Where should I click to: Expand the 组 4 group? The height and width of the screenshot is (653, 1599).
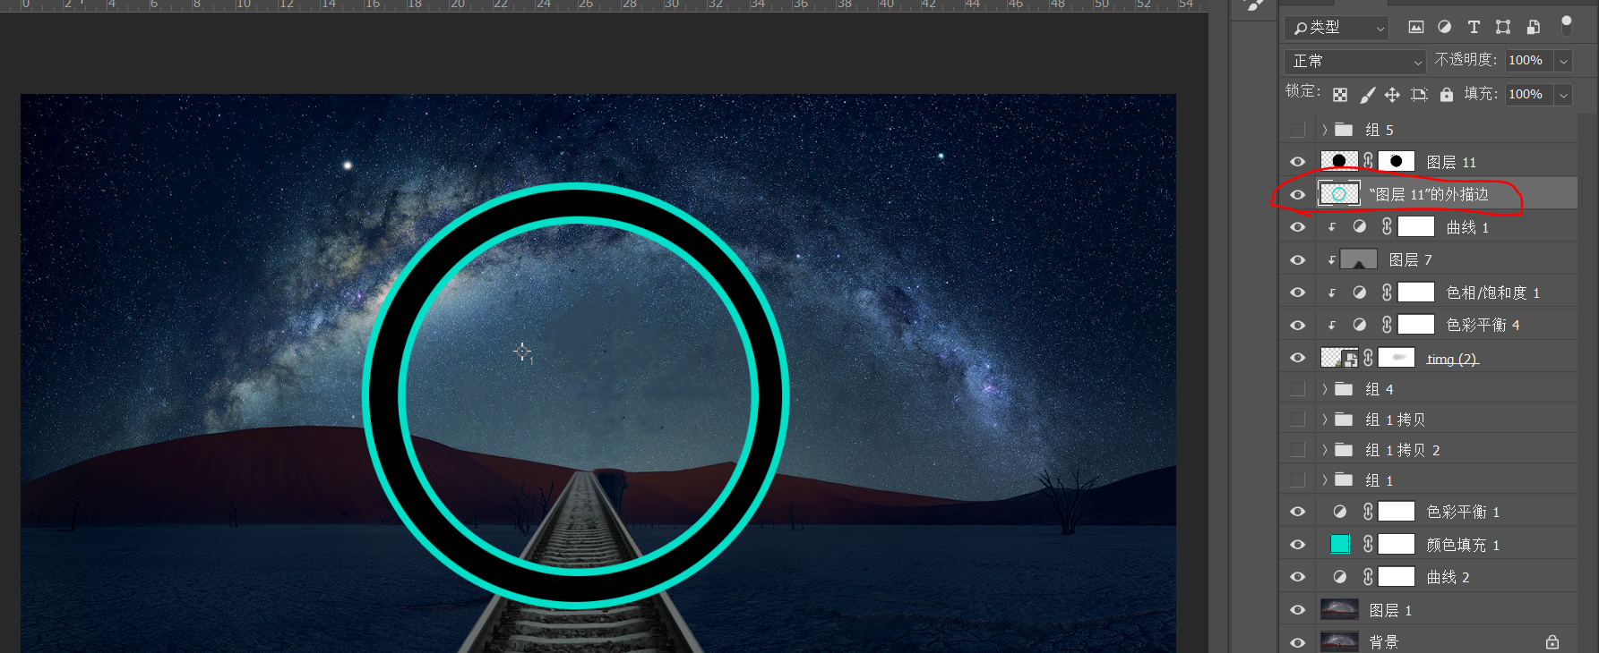[x=1325, y=389]
